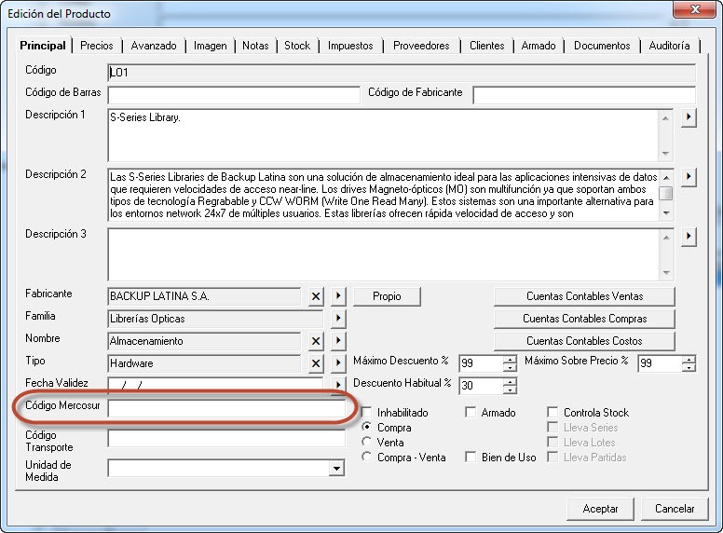Image resolution: width=723 pixels, height=533 pixels.
Task: Toggle the Bien de Uso checkbox
Action: point(471,457)
